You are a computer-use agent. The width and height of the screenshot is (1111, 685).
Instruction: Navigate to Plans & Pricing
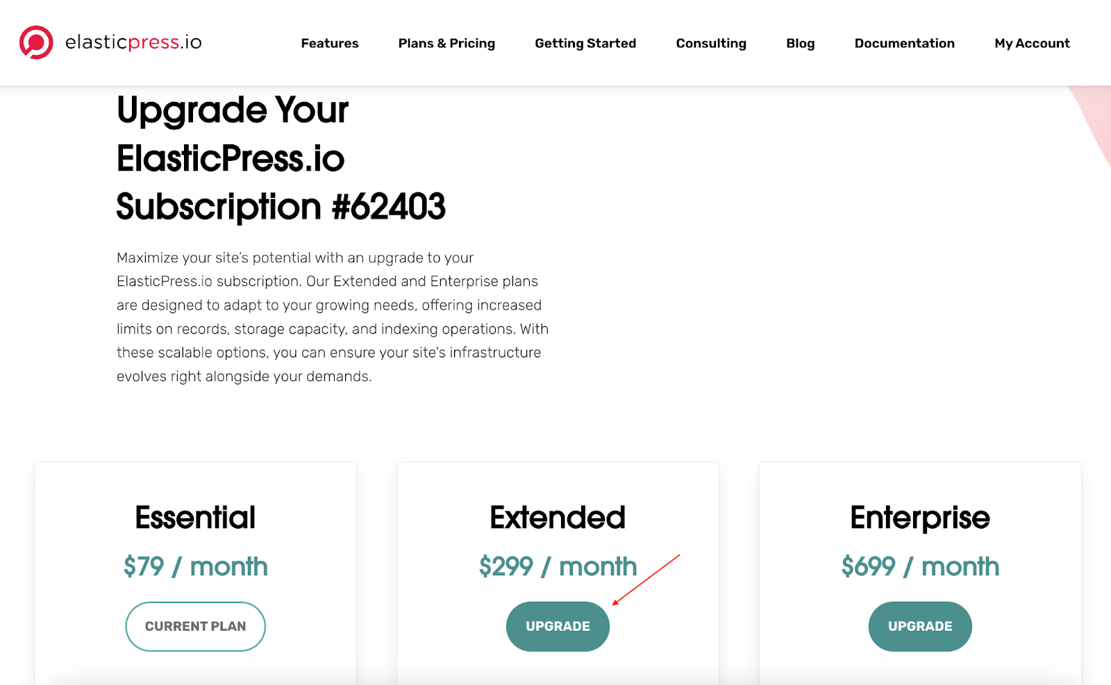[x=446, y=43]
